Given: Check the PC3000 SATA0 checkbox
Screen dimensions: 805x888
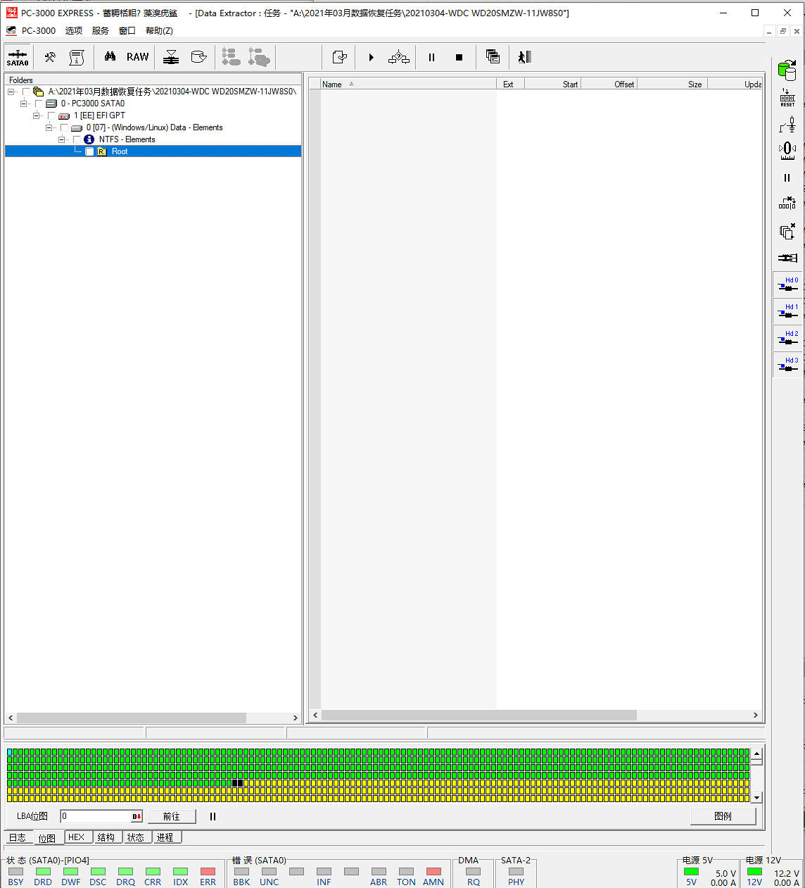Looking at the screenshot, I should tap(39, 104).
